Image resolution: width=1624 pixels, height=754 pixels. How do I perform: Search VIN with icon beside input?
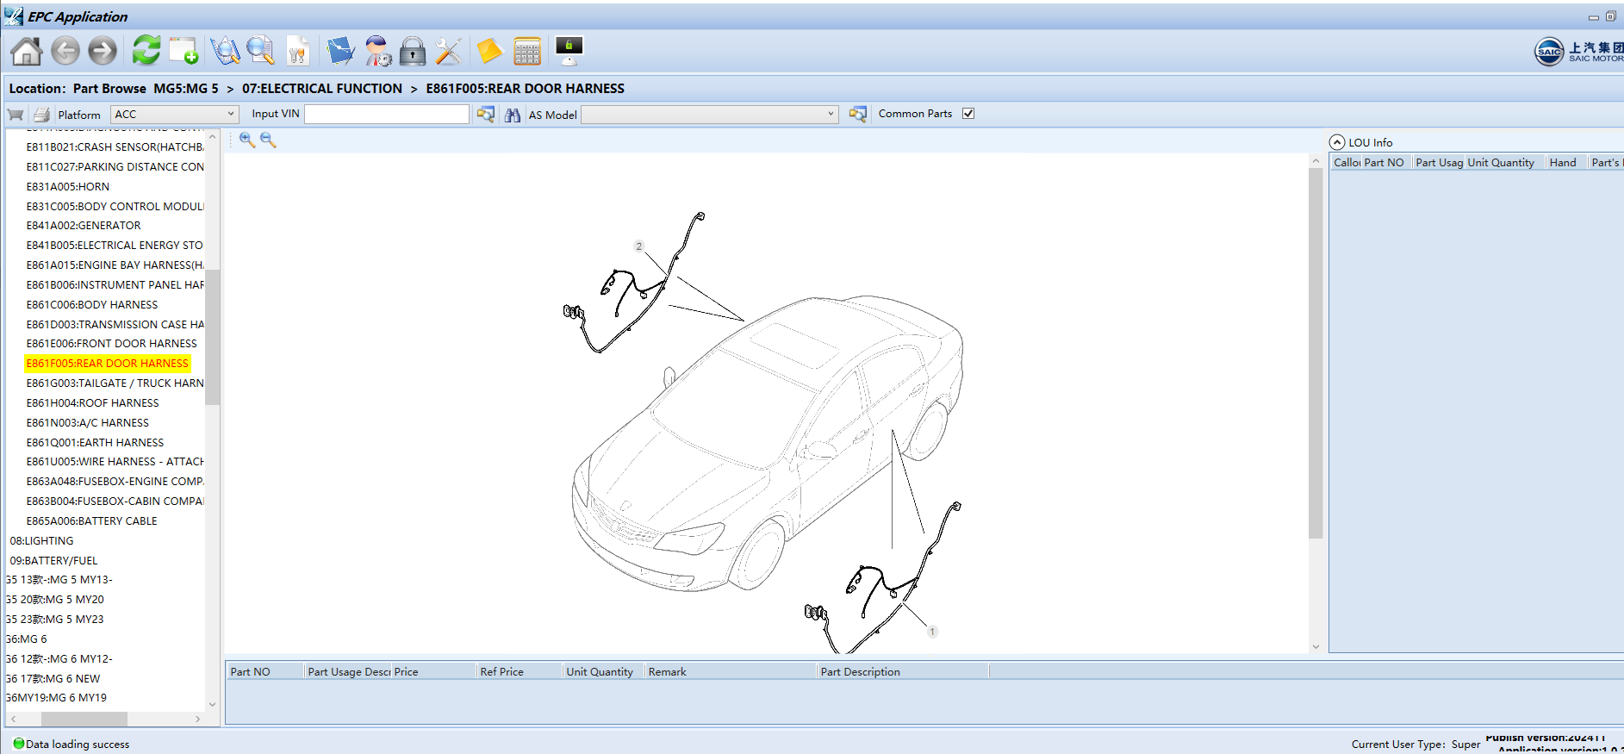coord(486,114)
